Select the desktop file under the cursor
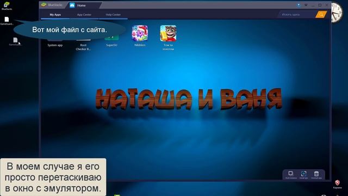 coord(15,41)
